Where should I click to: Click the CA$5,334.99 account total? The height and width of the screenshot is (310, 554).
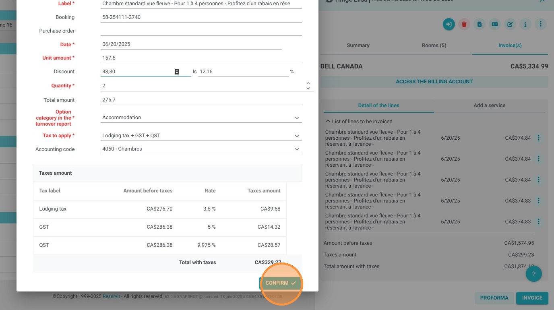529,66
